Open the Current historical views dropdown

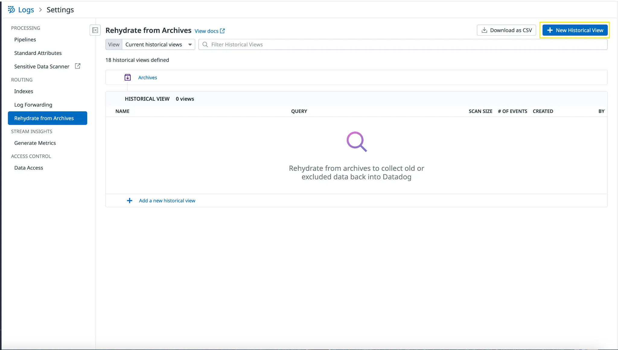154,45
